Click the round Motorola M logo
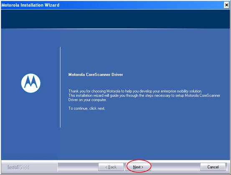This screenshot has height=175, width=231. pos(31,83)
